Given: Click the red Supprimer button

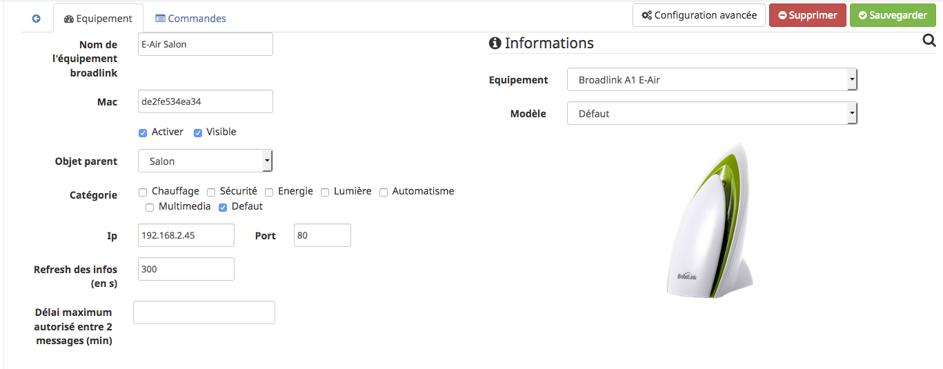Looking at the screenshot, I should coord(807,15).
